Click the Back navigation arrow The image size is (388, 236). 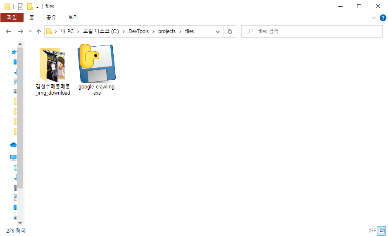pos(8,31)
